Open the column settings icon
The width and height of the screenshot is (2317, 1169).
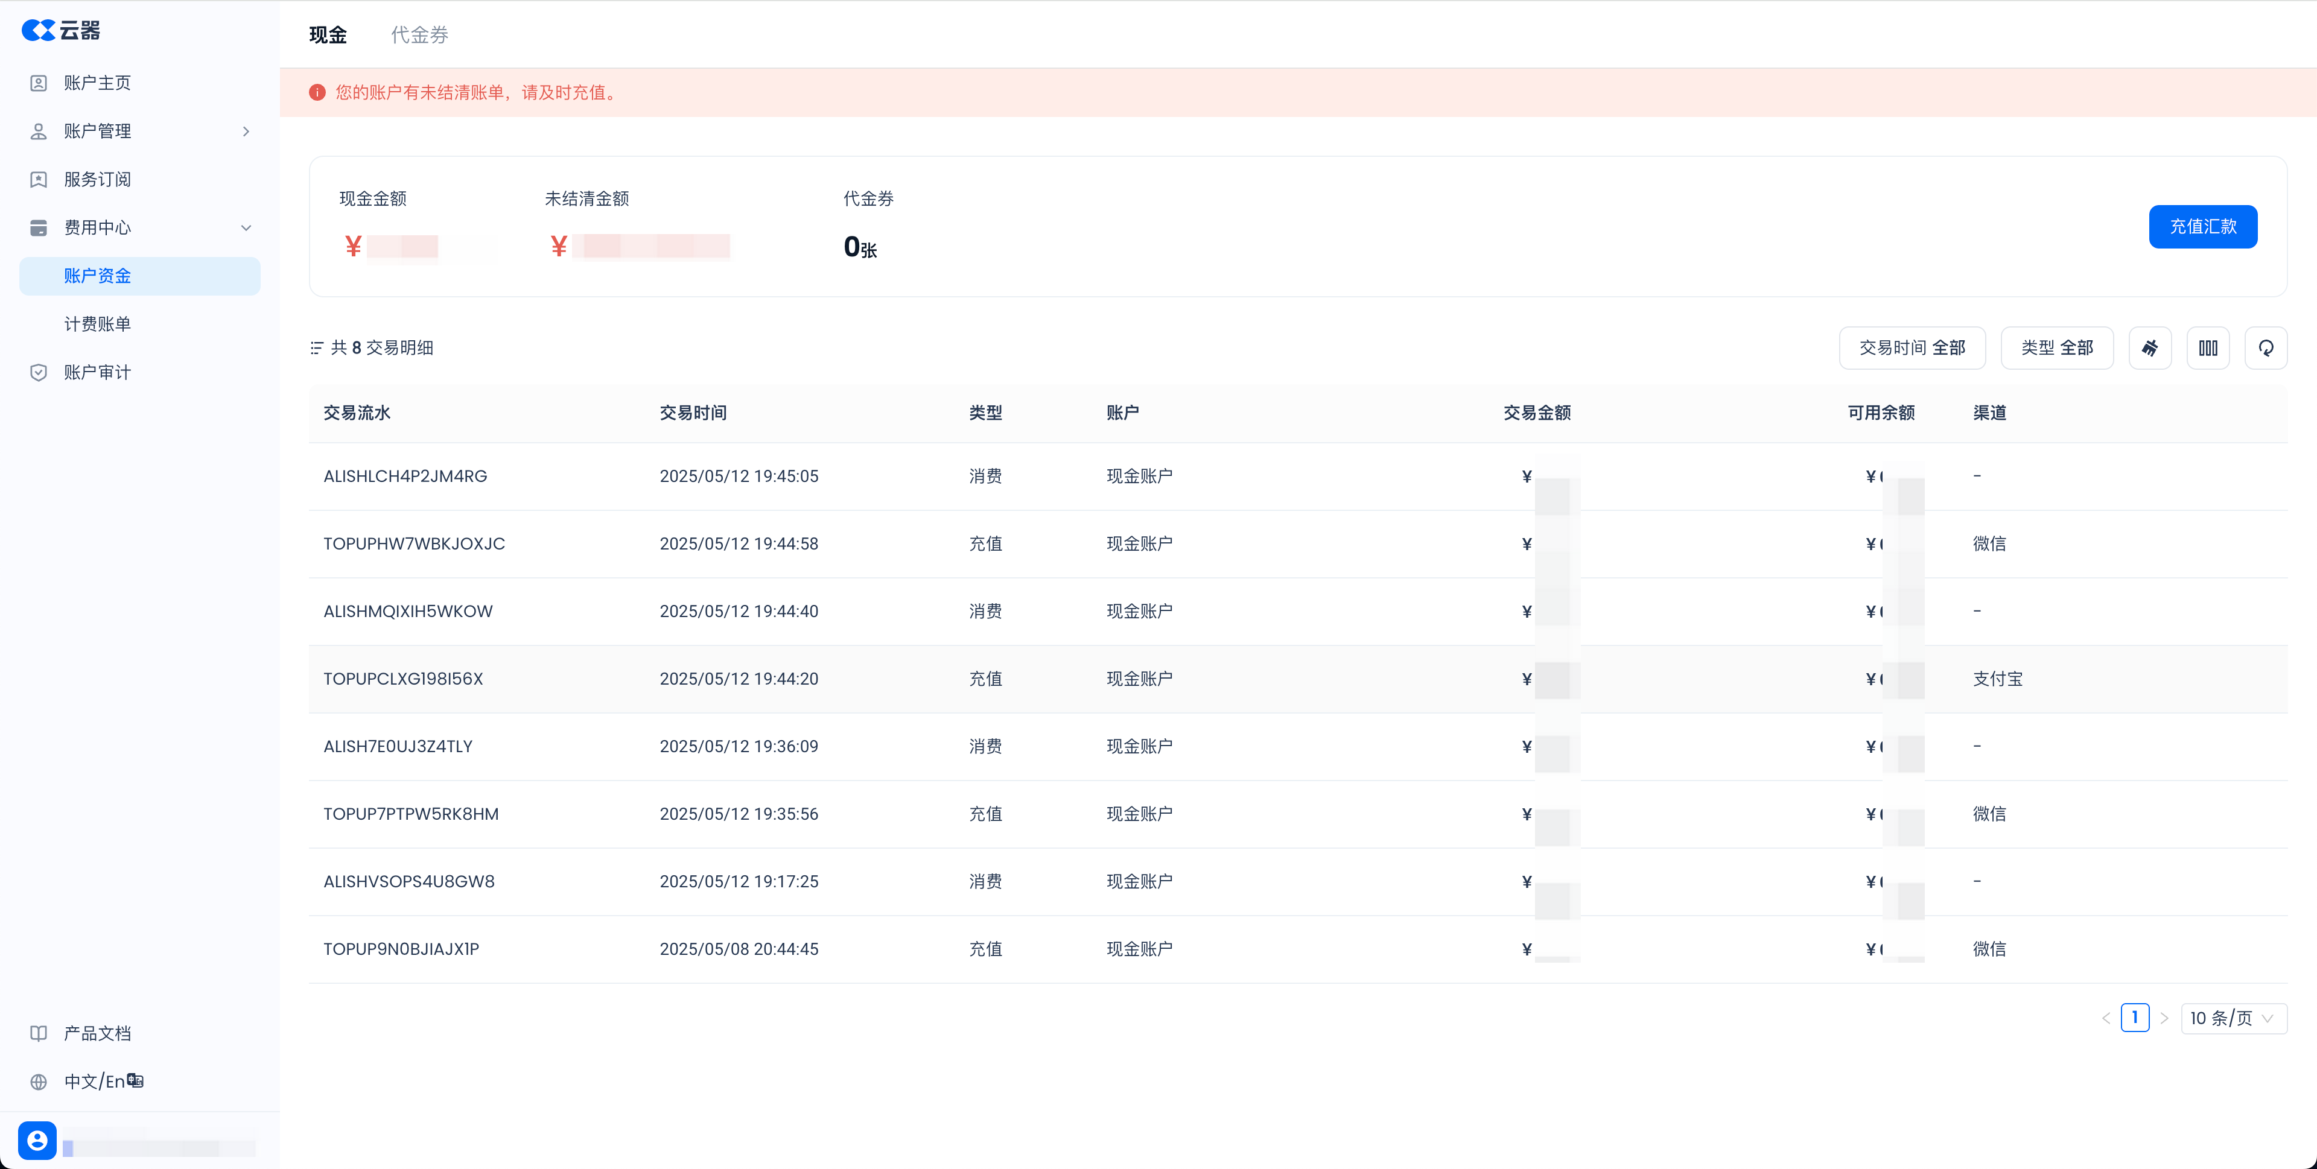[x=2207, y=348]
